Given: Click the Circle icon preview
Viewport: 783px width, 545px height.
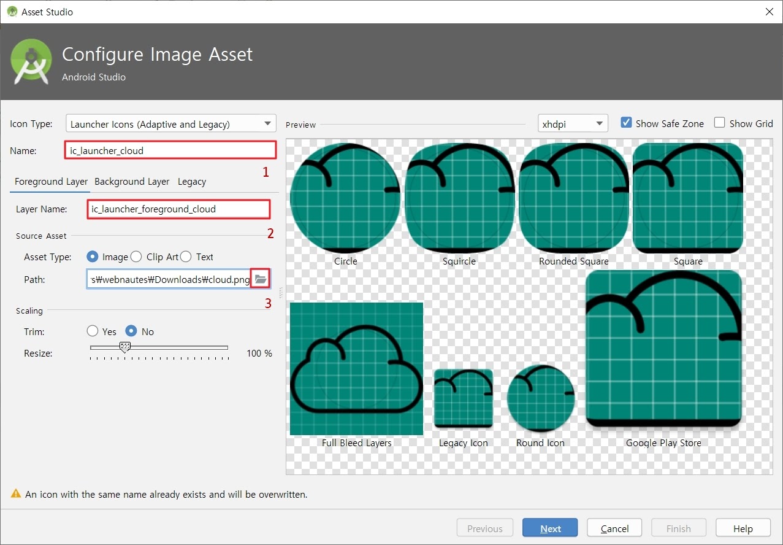Looking at the screenshot, I should [x=345, y=198].
